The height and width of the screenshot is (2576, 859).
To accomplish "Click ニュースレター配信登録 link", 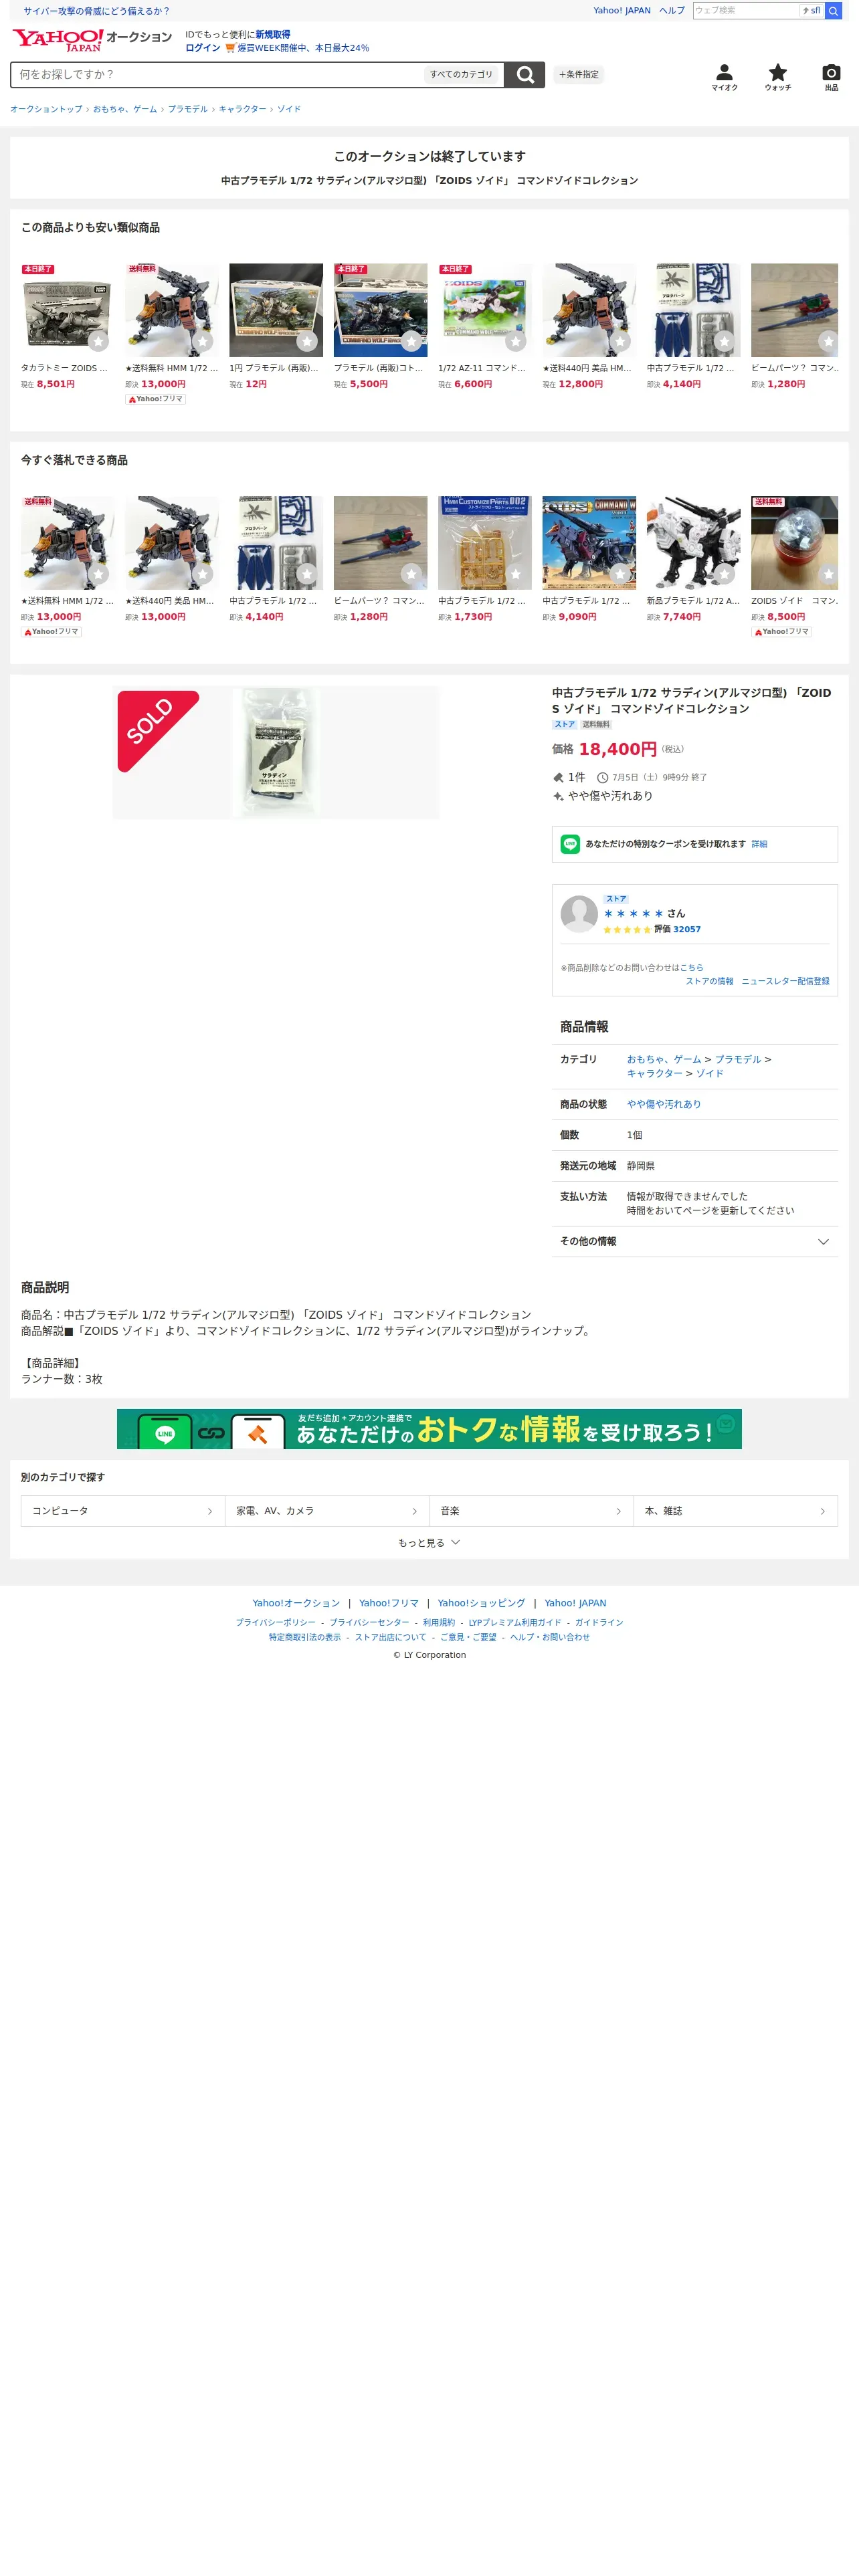I will [785, 981].
